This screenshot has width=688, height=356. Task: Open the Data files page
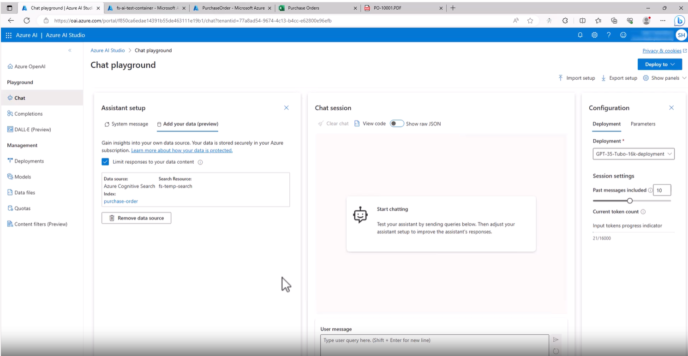(x=25, y=192)
